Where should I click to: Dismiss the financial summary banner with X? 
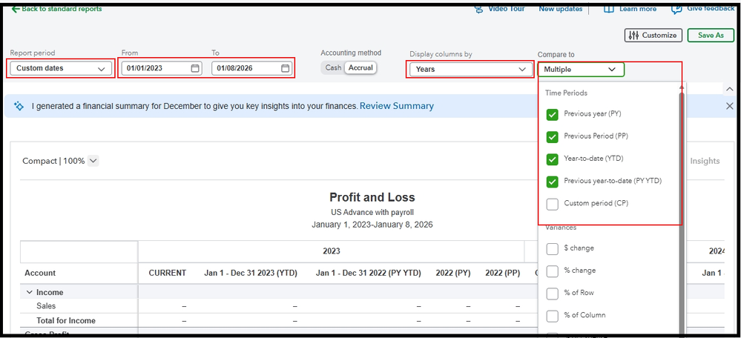pos(730,106)
